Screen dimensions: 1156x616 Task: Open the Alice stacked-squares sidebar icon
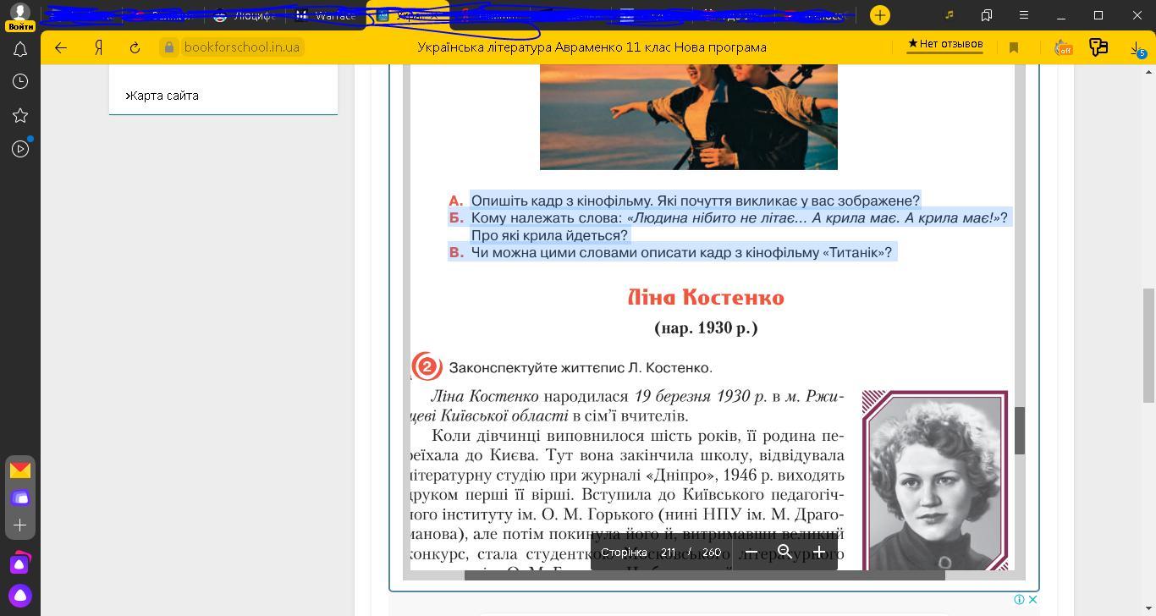point(19,564)
